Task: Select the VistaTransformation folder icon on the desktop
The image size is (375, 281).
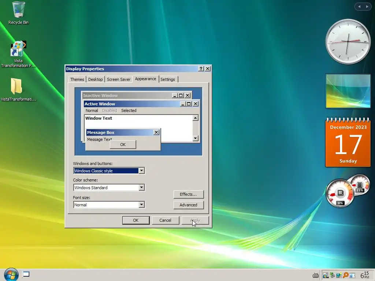Action: [18, 90]
